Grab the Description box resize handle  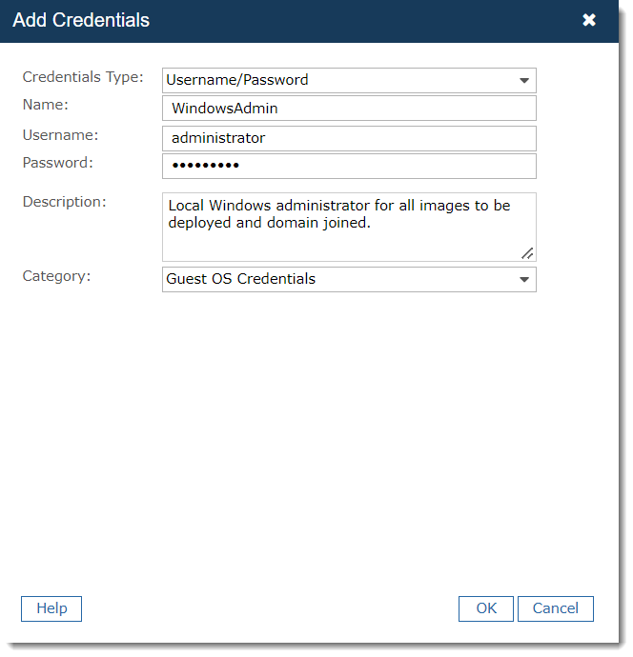[527, 253]
